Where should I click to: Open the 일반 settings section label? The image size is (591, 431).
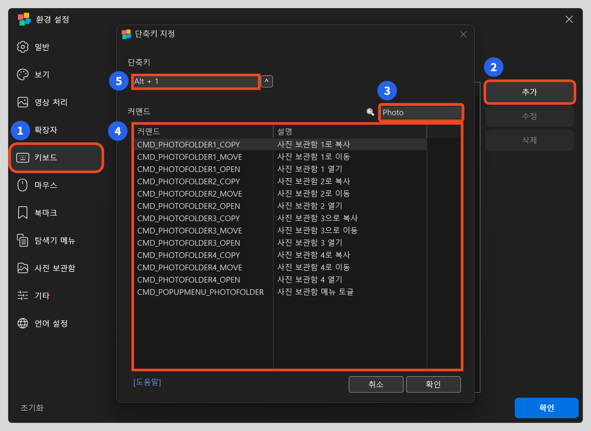(x=42, y=47)
